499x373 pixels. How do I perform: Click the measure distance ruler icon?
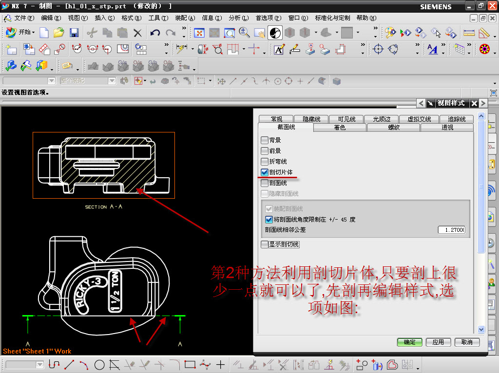pyautogui.click(x=469, y=33)
